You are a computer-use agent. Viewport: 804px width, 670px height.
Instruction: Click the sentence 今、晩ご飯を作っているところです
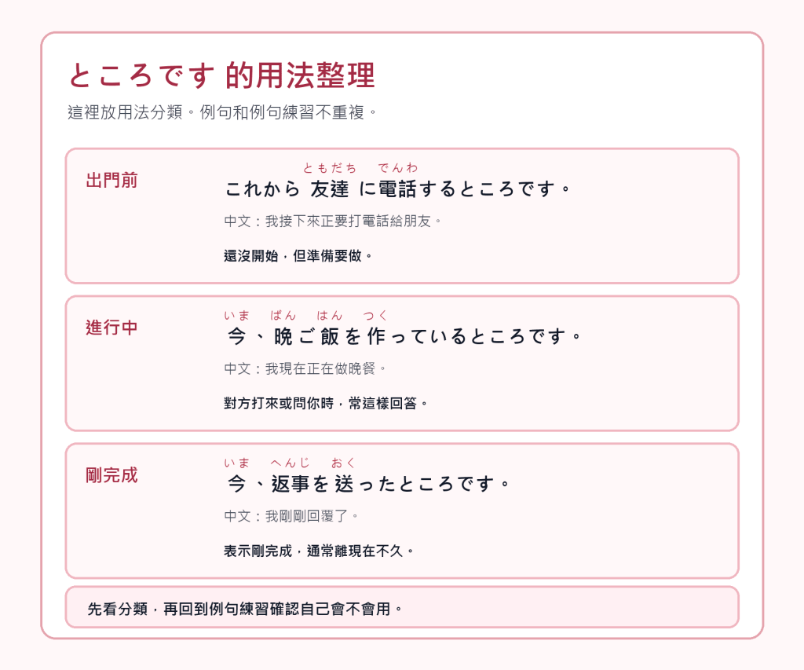[403, 336]
